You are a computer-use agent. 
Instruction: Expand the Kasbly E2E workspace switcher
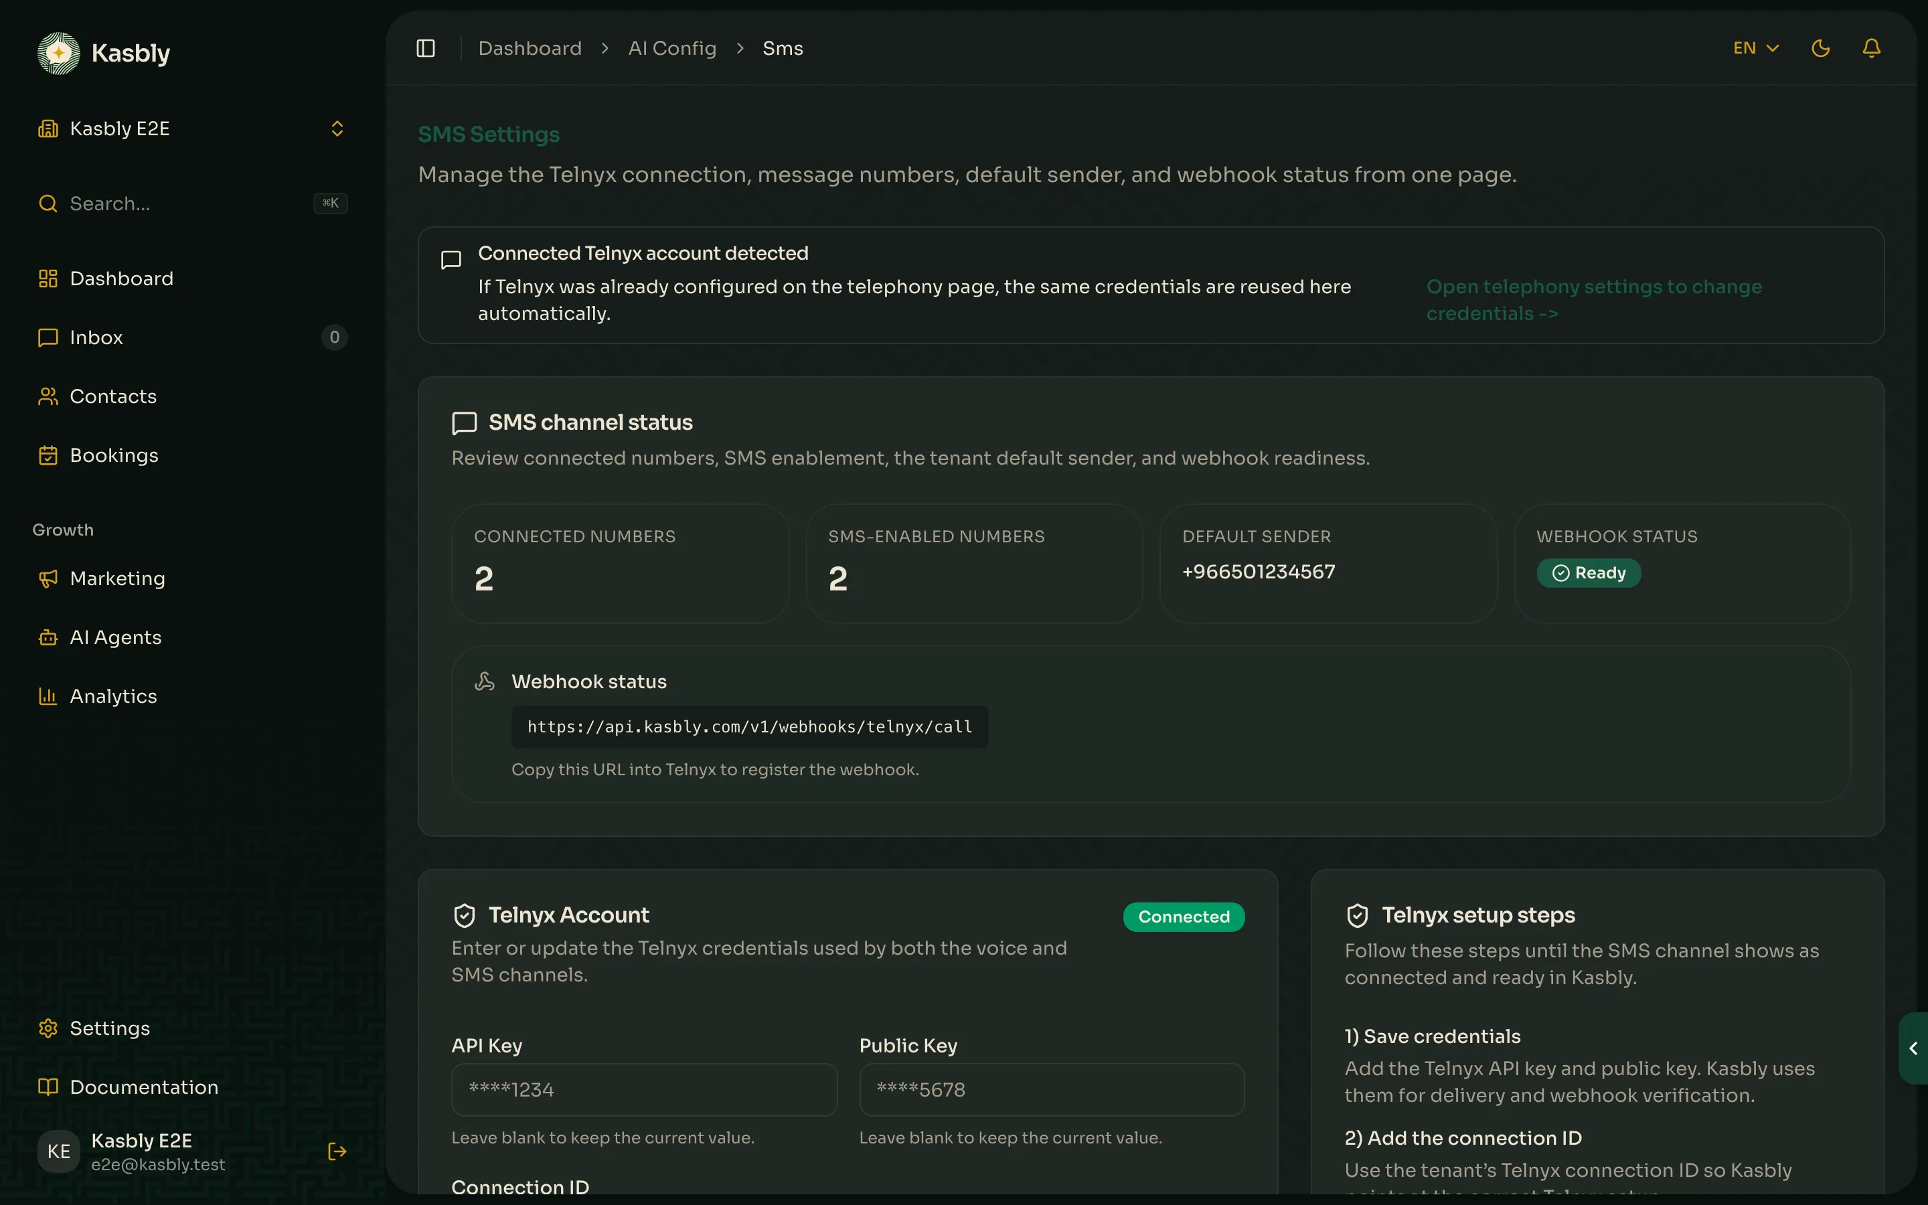pyautogui.click(x=192, y=129)
